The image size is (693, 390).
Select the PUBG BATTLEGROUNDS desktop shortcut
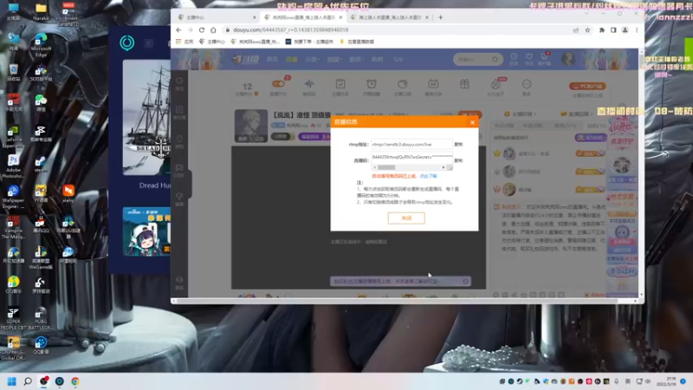(x=41, y=318)
